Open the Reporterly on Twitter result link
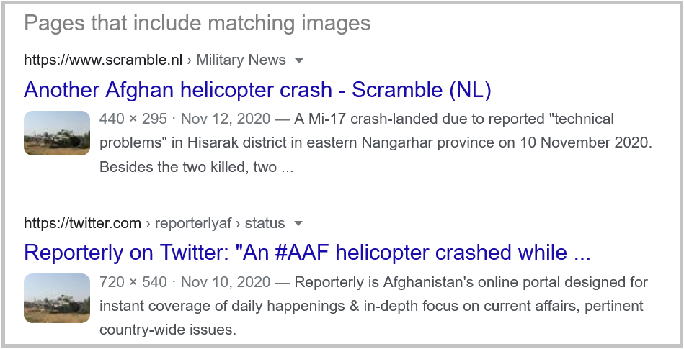The image size is (684, 349). pos(307,253)
